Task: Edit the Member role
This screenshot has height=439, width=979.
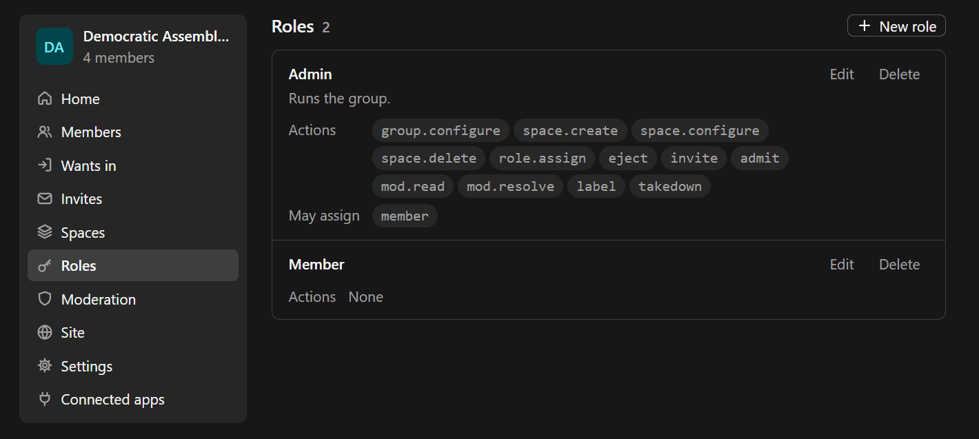Action: 842,265
